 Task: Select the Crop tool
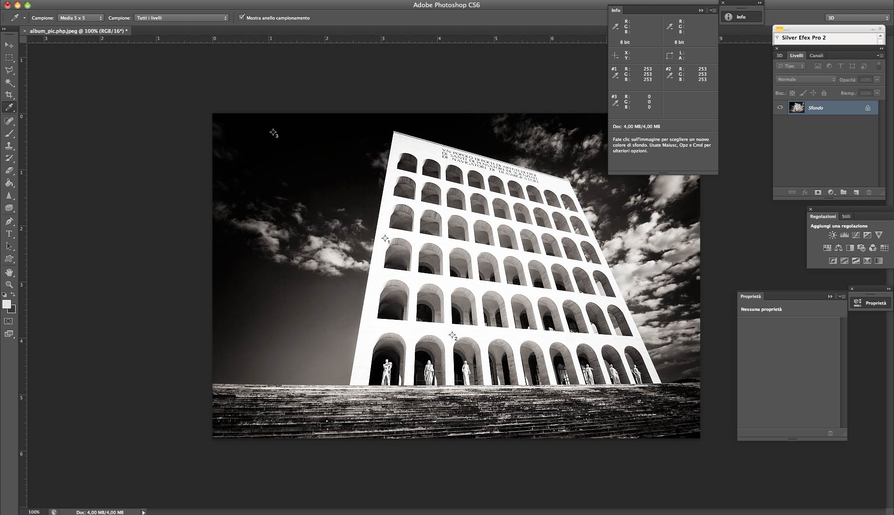point(9,95)
